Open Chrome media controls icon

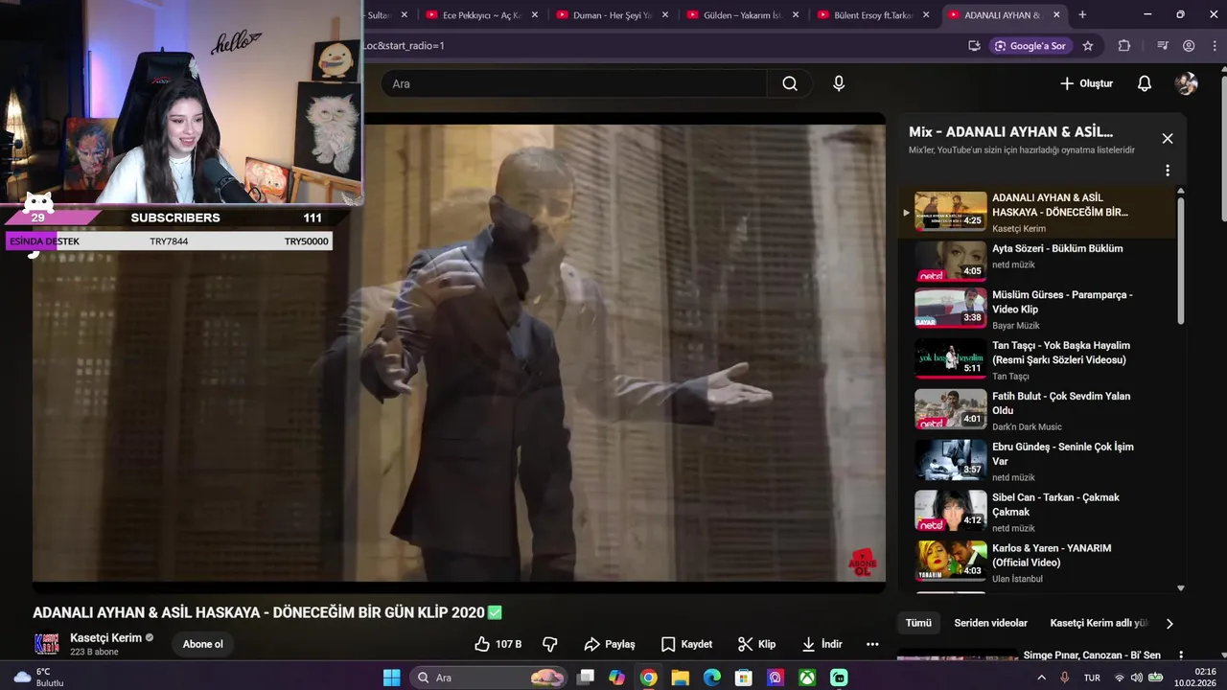[x=1163, y=46]
